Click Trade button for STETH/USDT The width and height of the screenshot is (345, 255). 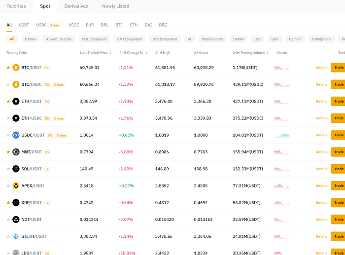338,236
